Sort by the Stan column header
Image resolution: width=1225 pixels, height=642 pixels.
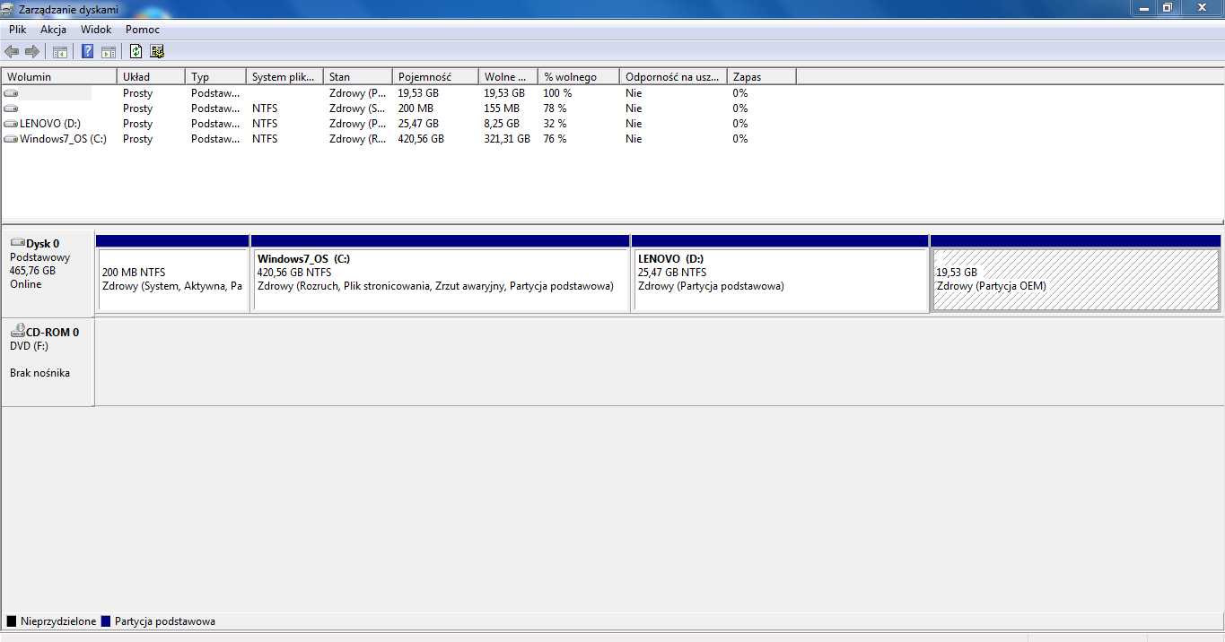[358, 77]
